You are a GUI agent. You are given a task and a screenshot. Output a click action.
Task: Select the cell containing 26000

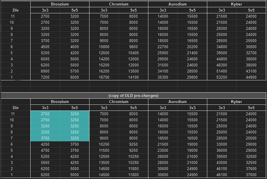pos(163,157)
